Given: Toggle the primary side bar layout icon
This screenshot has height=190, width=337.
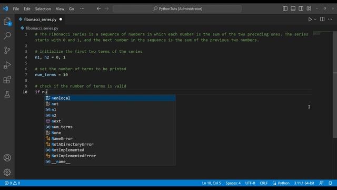Looking at the screenshot, I should click(285, 8).
